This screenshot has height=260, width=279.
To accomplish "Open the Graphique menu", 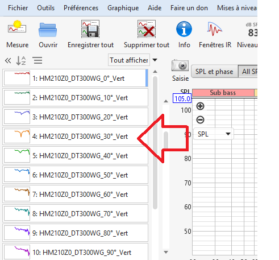I will [x=123, y=8].
